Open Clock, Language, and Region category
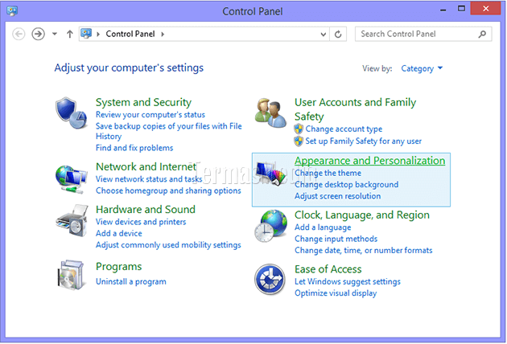This screenshot has height=344, width=507. point(362,215)
